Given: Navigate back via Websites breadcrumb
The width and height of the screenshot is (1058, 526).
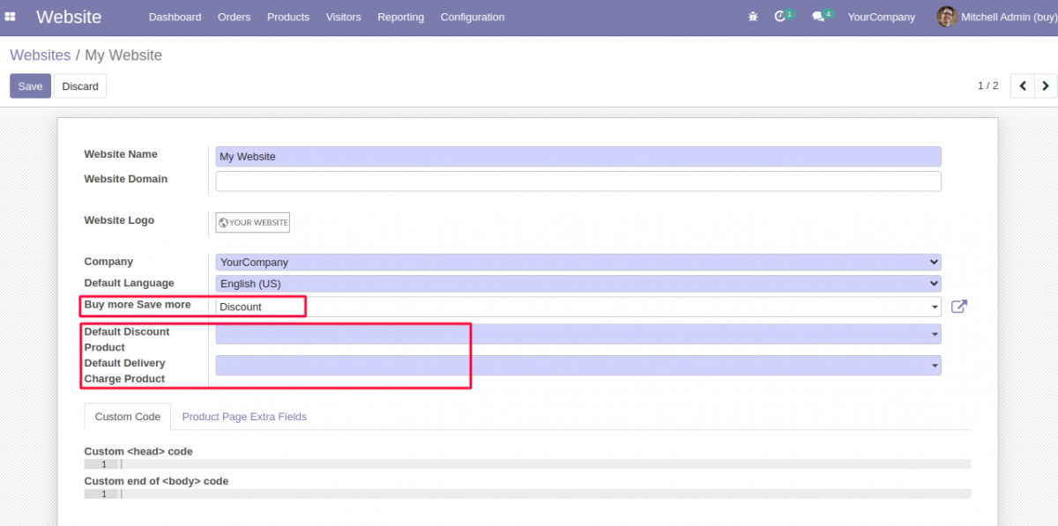Looking at the screenshot, I should pyautogui.click(x=40, y=55).
